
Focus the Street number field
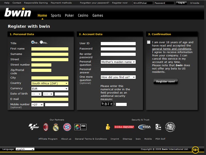(x=41, y=65)
